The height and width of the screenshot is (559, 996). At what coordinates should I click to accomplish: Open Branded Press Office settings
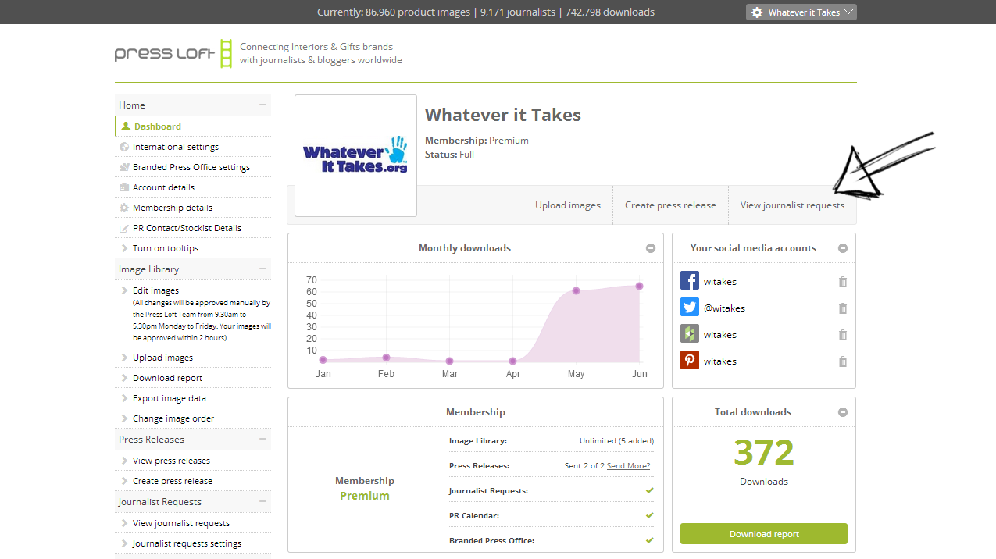click(x=191, y=167)
